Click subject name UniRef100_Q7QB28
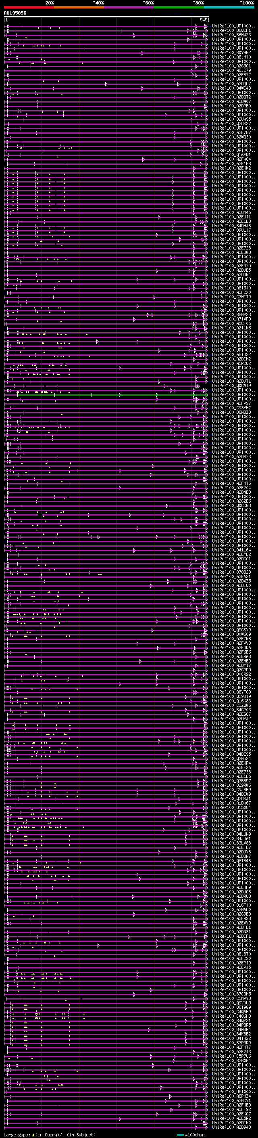 [231, 572]
